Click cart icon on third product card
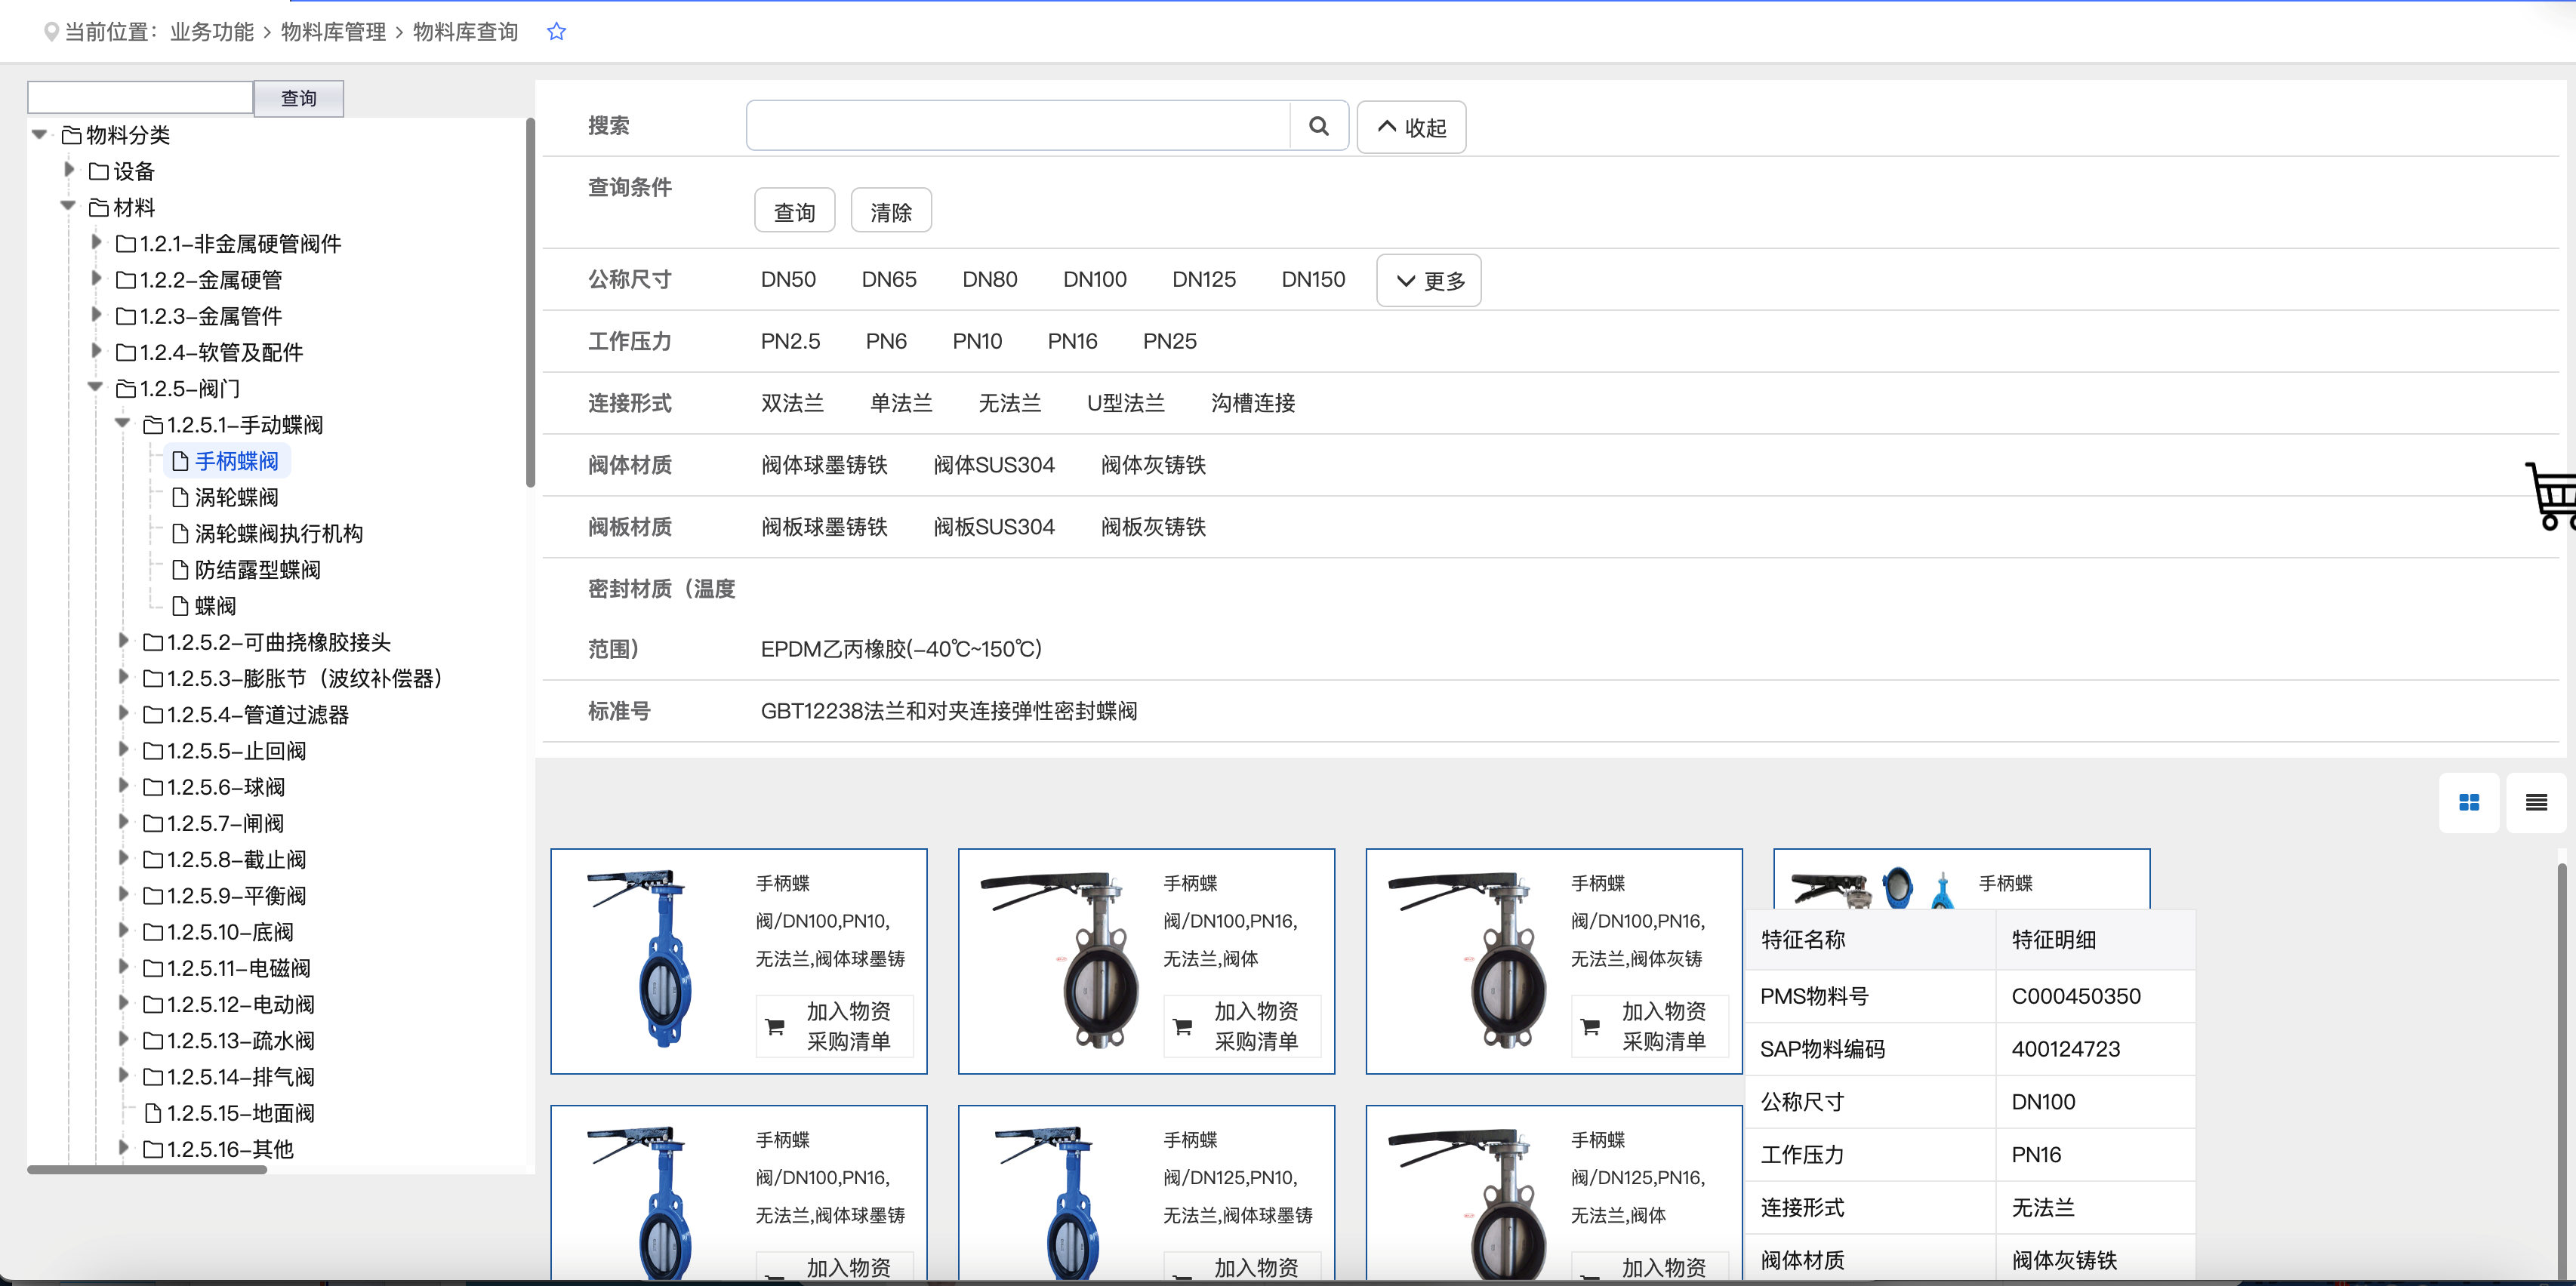This screenshot has height=1286, width=2576. 1591,1026
